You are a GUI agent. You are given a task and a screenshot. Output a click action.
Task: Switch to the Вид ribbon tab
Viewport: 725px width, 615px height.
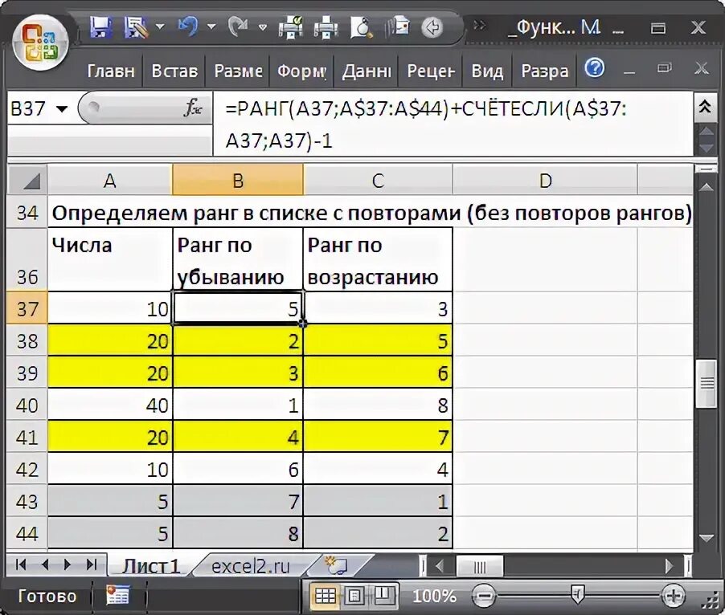click(x=487, y=71)
